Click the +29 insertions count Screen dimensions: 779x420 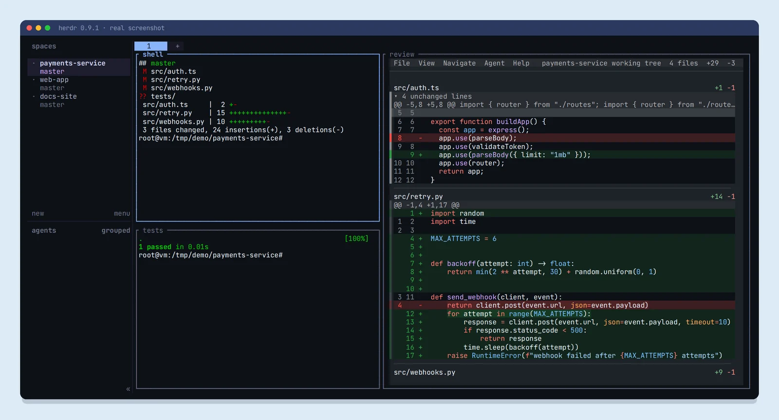click(712, 63)
